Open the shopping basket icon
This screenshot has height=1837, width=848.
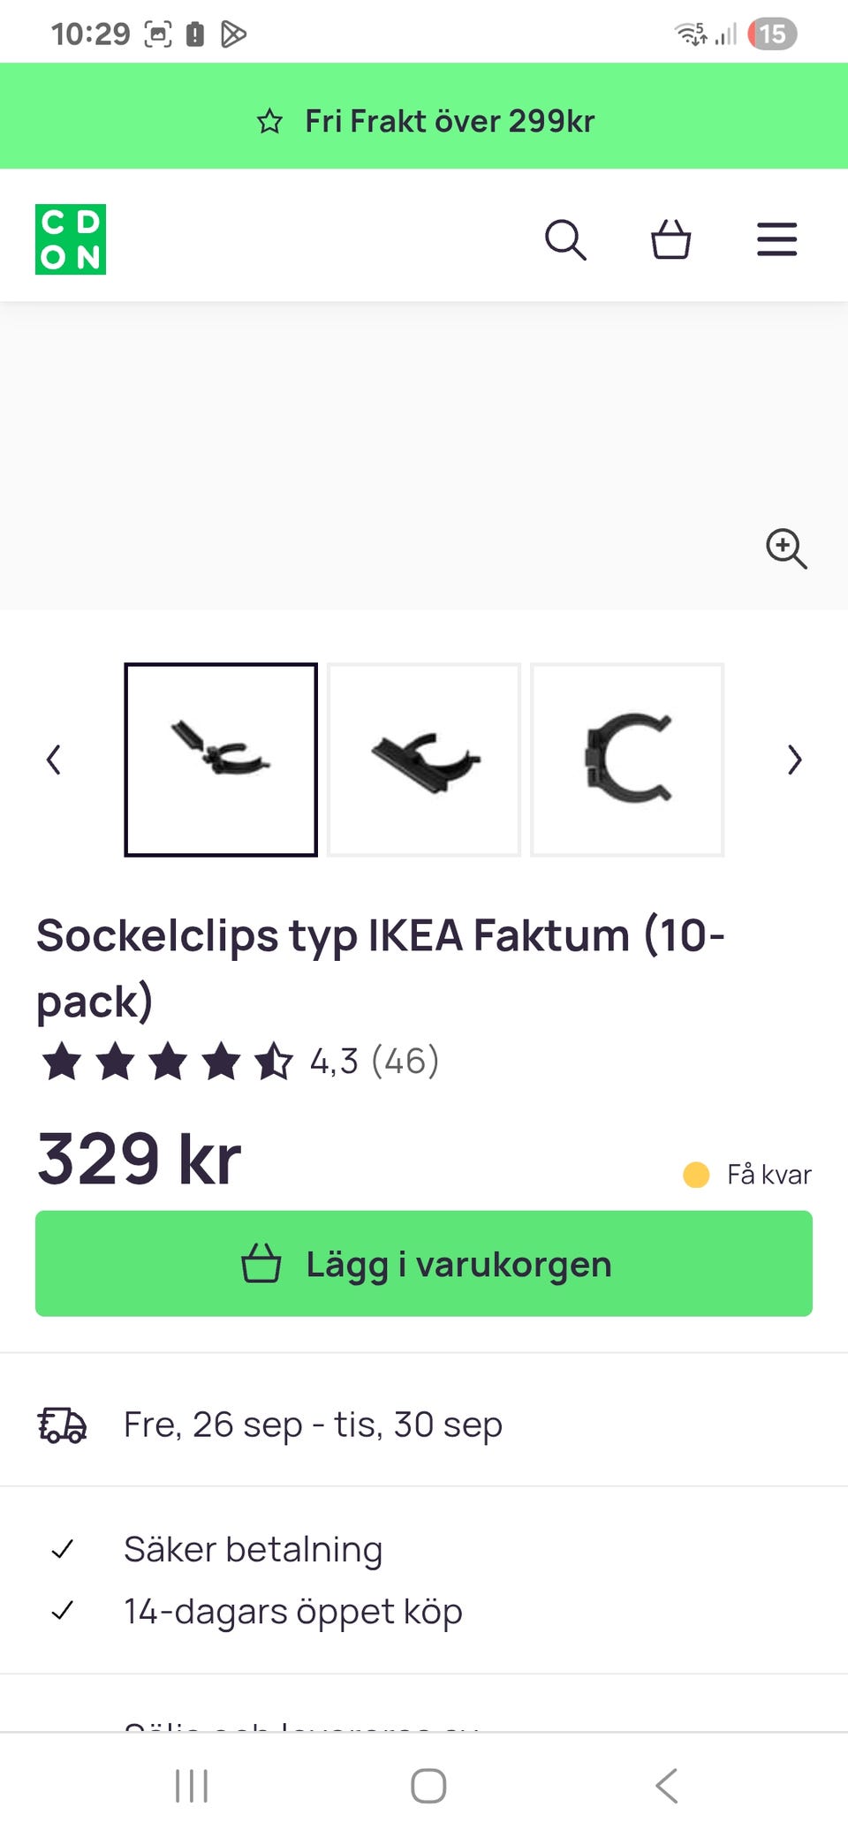tap(671, 239)
